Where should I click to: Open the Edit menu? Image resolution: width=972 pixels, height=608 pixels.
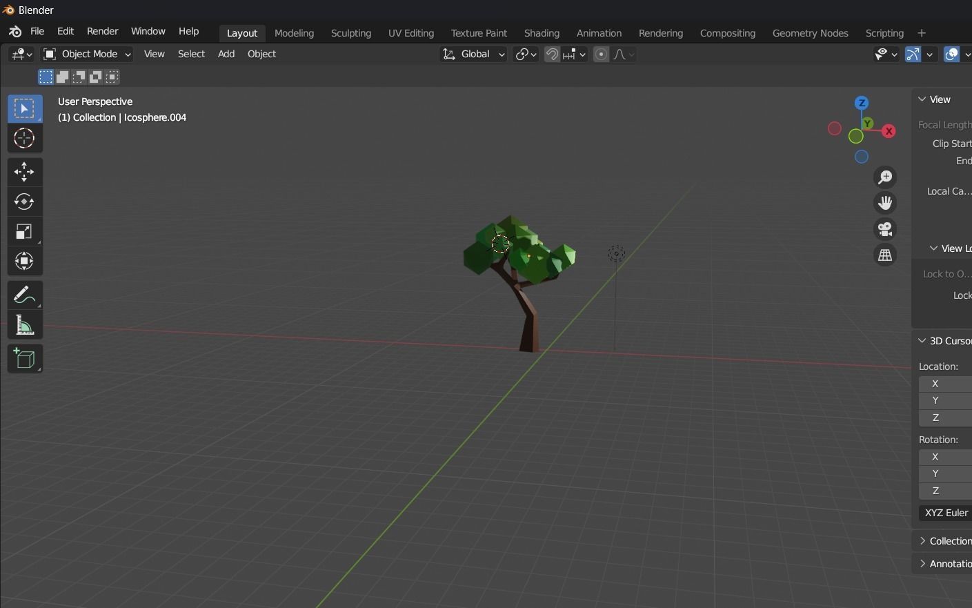[x=66, y=32]
